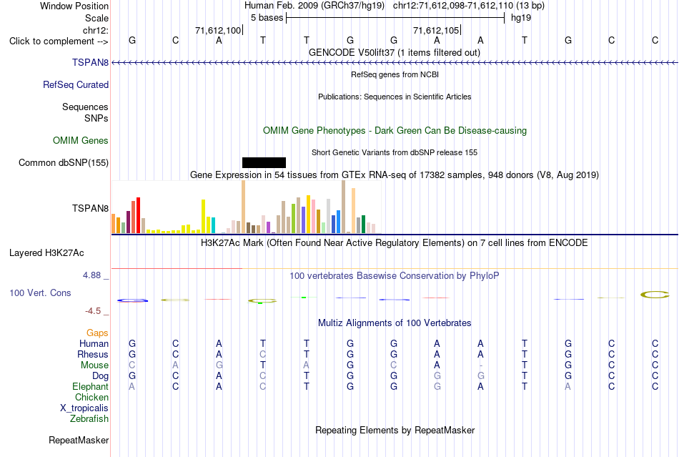The width and height of the screenshot is (679, 457).
Task: Click the orange 'Gaps' label
Action: tap(97, 333)
